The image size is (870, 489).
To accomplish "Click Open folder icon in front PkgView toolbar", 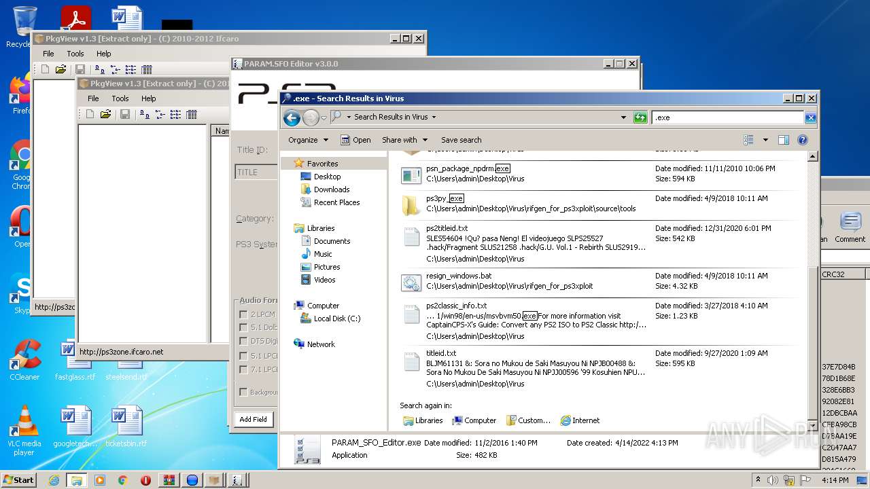I will pos(105,114).
